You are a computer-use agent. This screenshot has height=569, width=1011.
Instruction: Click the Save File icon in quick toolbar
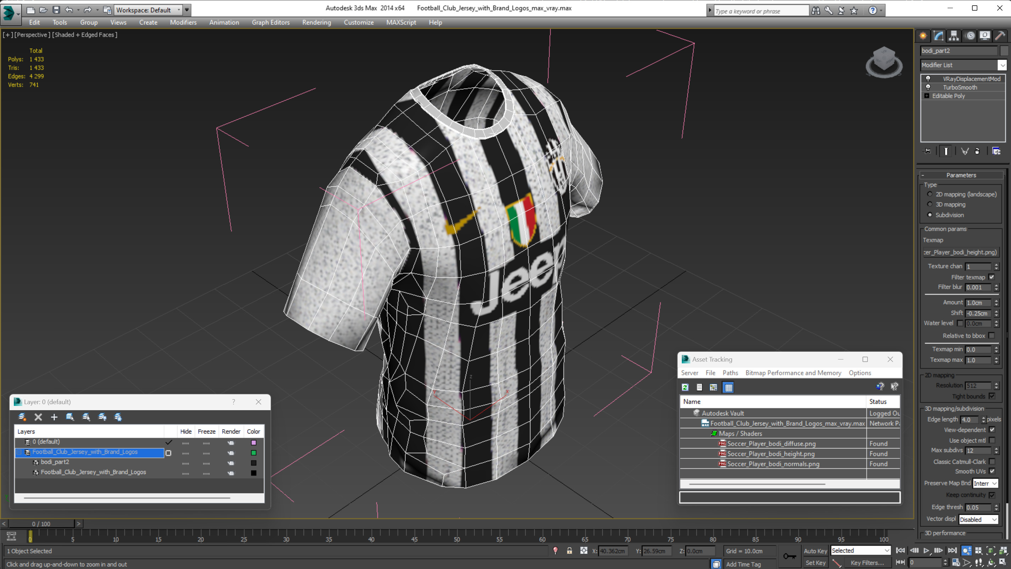click(x=56, y=10)
